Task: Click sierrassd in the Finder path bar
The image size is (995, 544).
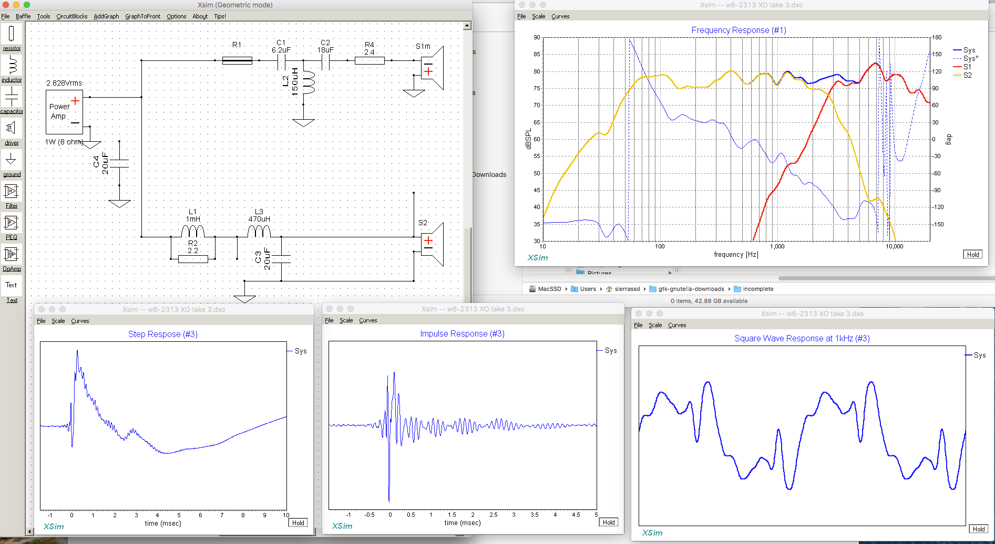Action: 623,289
